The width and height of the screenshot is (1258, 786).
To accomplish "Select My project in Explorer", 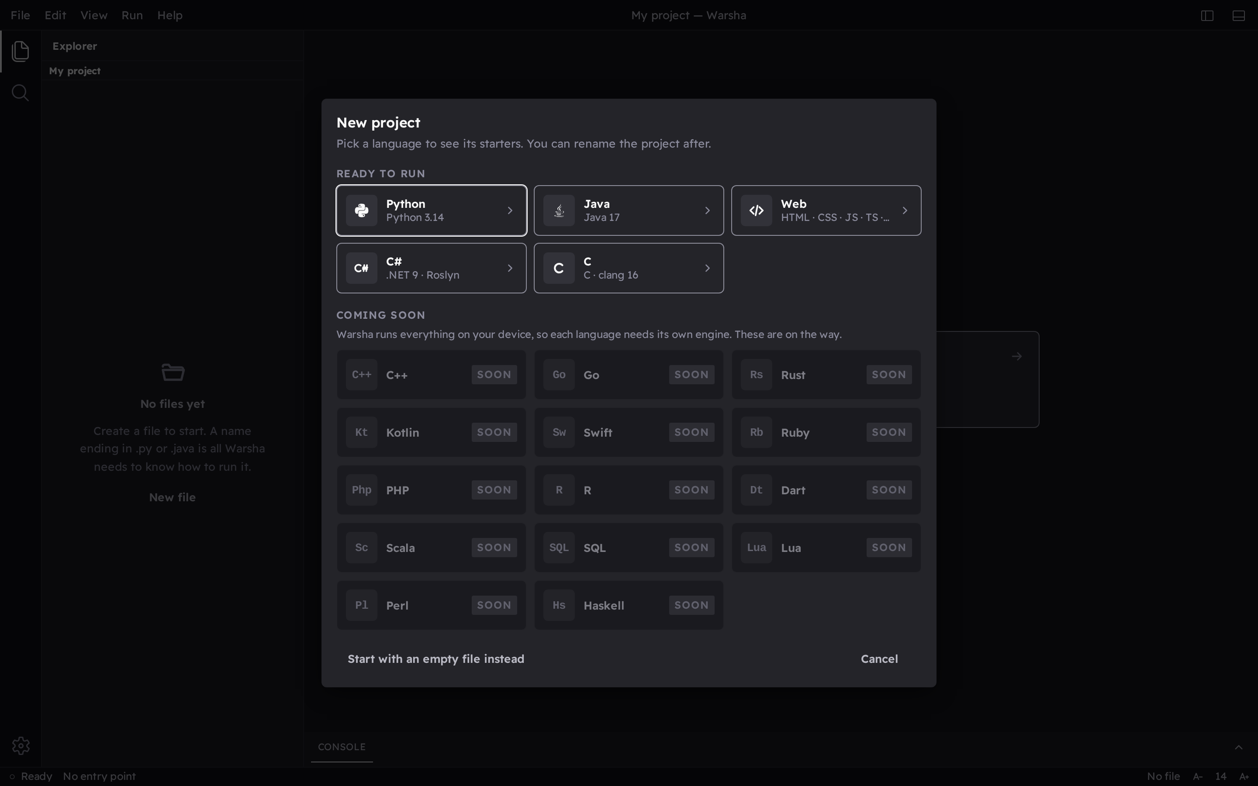I will point(74,71).
